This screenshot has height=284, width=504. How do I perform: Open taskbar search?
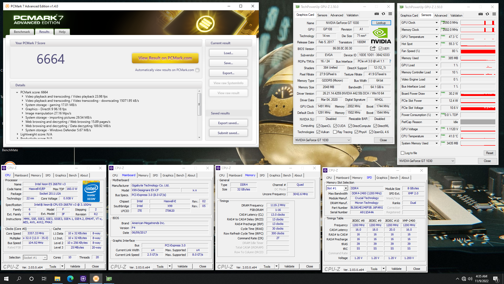(x=19, y=279)
